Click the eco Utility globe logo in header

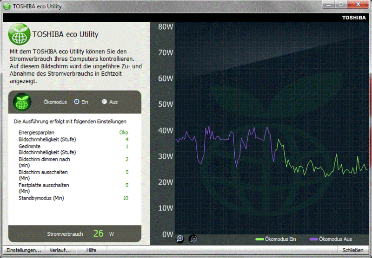click(x=19, y=34)
